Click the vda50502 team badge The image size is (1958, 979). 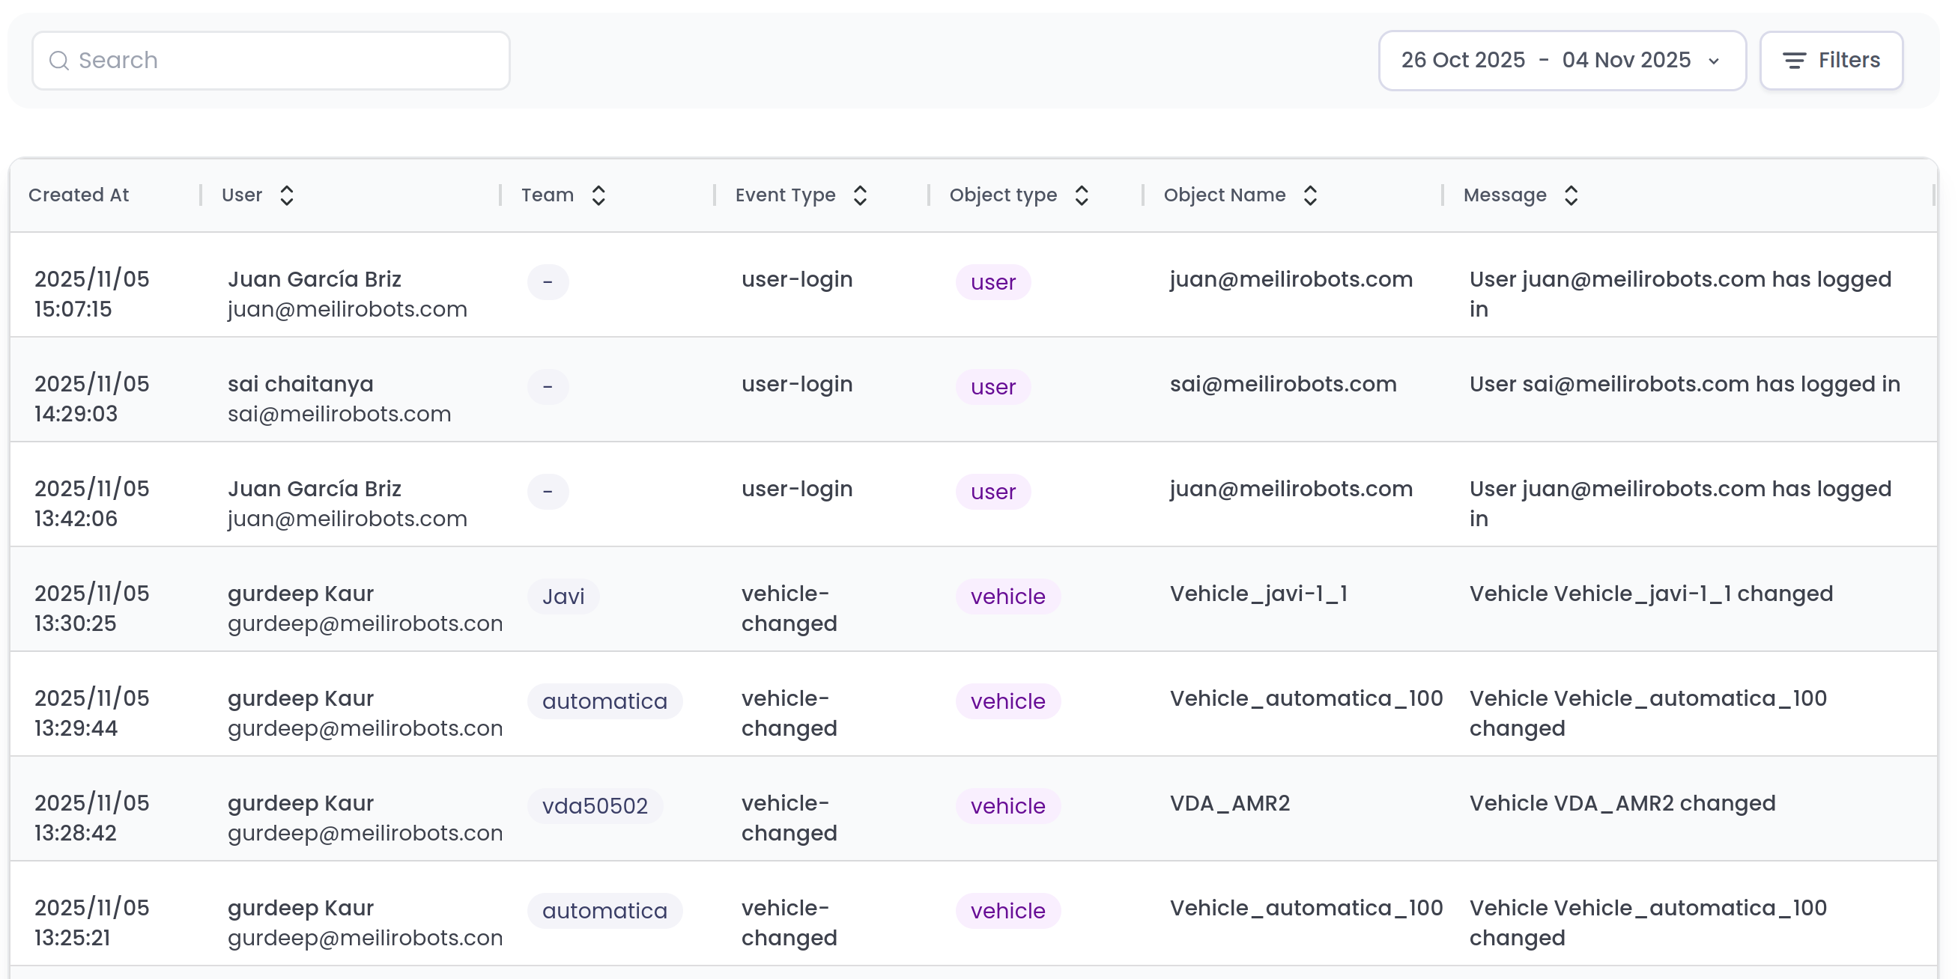[595, 806]
